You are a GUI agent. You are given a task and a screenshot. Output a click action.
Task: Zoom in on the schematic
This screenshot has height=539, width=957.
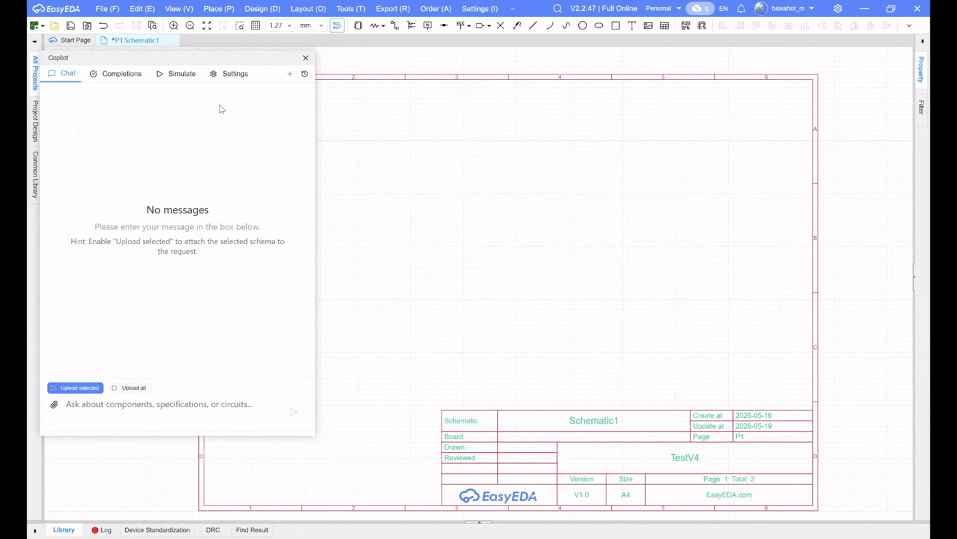(174, 25)
